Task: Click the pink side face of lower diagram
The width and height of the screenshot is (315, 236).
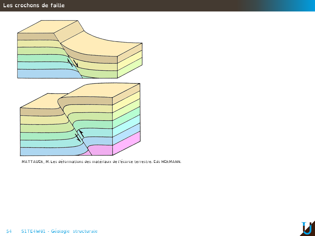Action: [127, 143]
